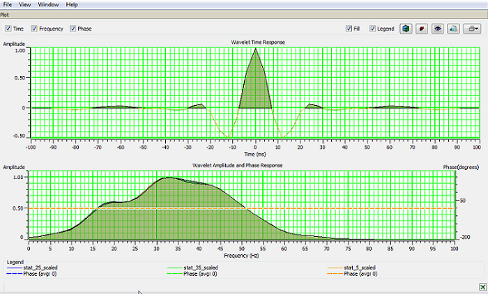Toggle the Frequency checkbox
488x294 pixels.
[x=34, y=29]
